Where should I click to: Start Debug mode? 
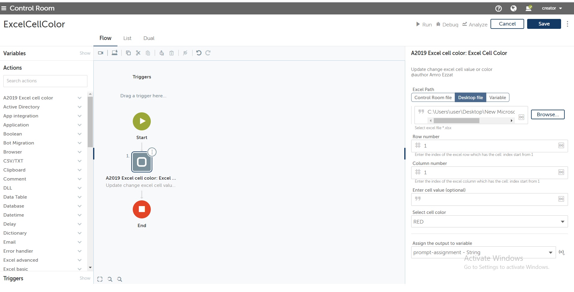coord(447,24)
